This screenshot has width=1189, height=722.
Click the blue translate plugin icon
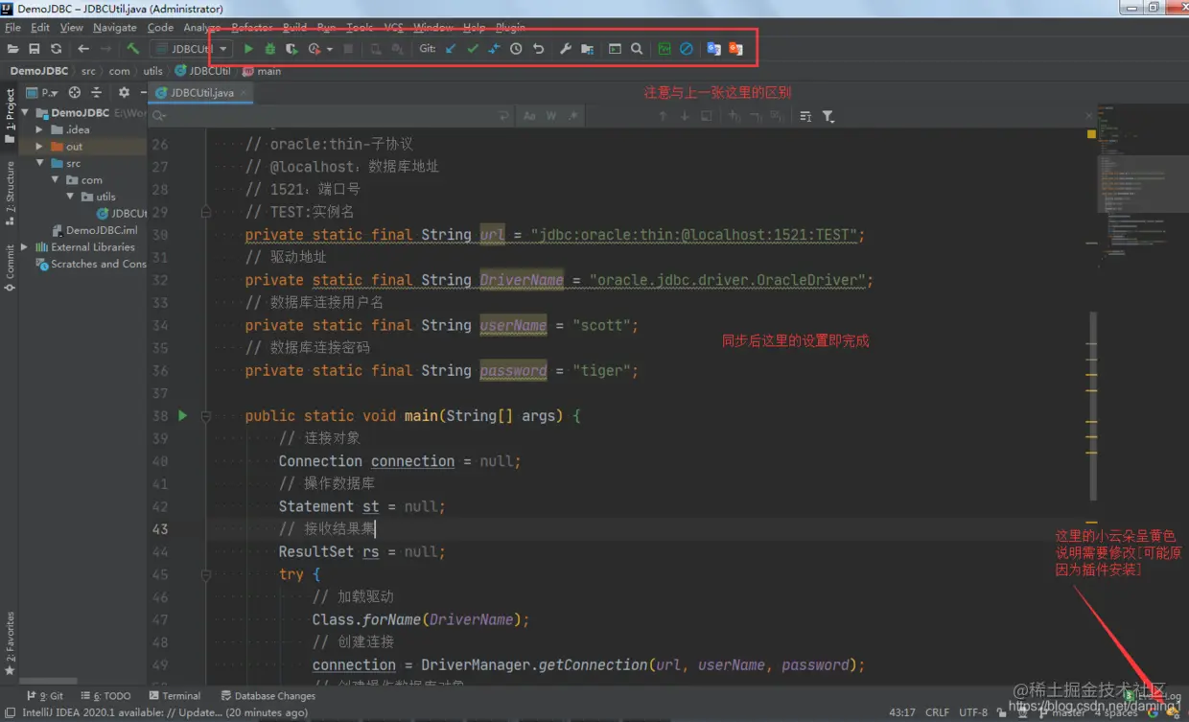point(713,49)
